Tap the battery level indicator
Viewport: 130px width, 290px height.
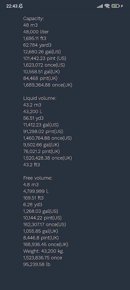click(116, 6)
